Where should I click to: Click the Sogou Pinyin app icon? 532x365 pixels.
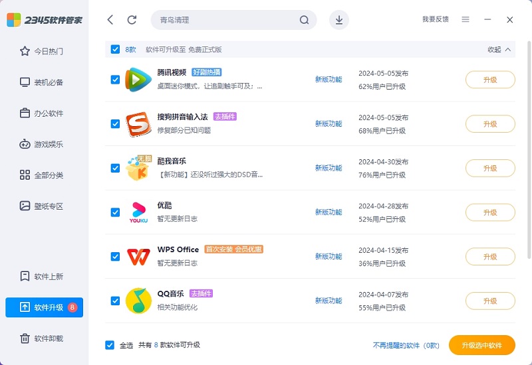138,124
